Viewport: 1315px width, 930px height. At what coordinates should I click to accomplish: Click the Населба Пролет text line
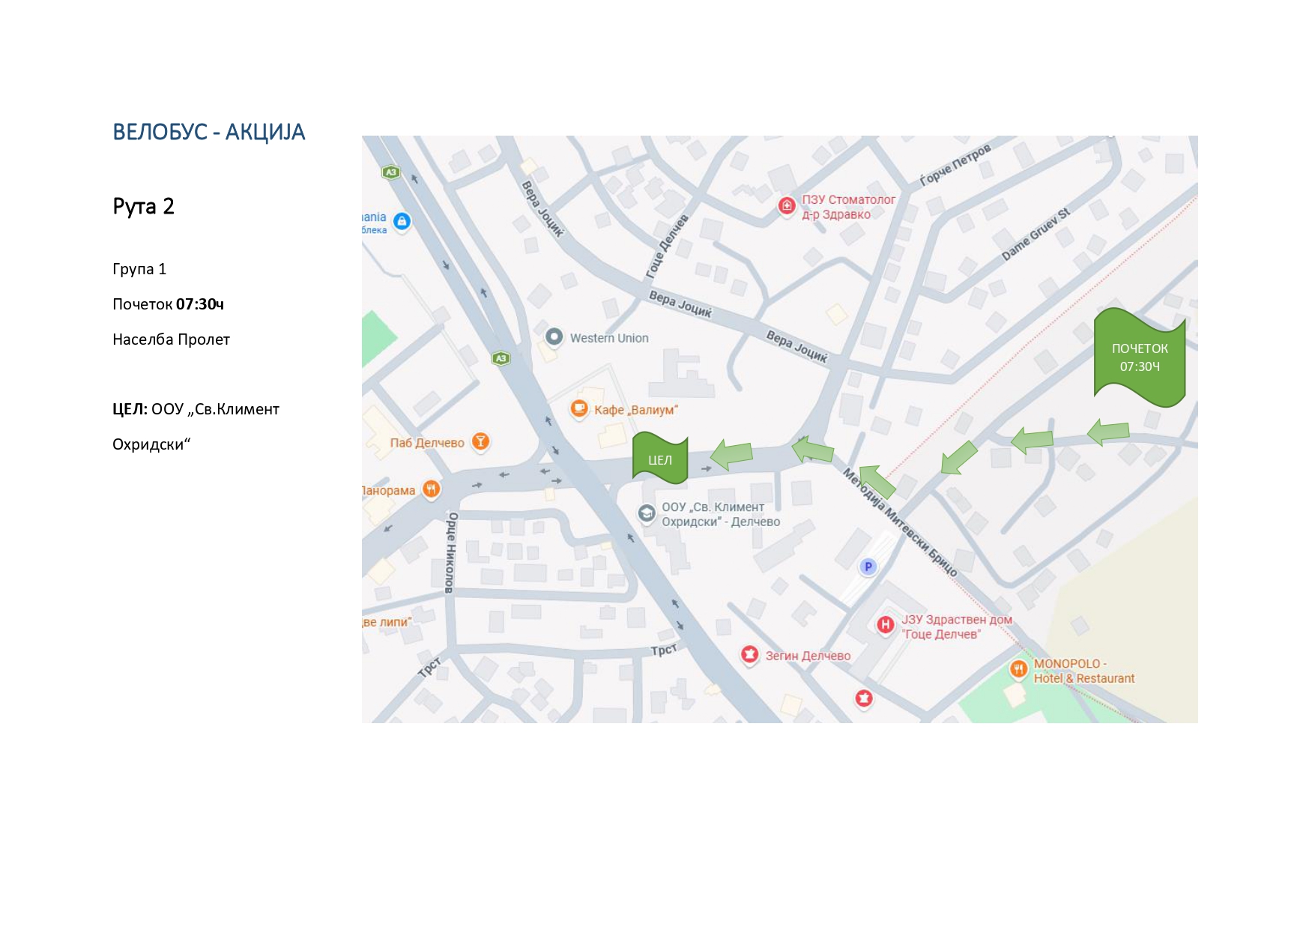point(171,339)
